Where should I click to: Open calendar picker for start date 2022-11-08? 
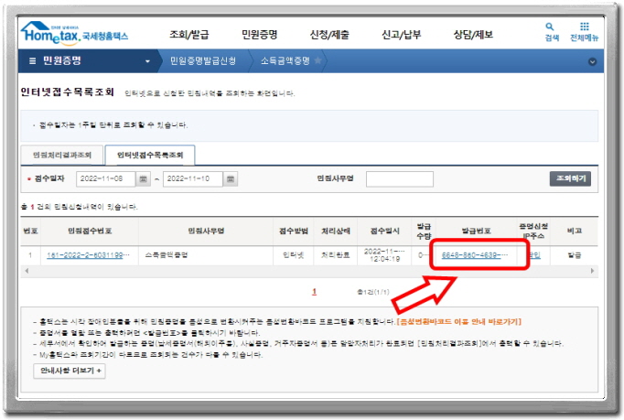[x=143, y=179]
